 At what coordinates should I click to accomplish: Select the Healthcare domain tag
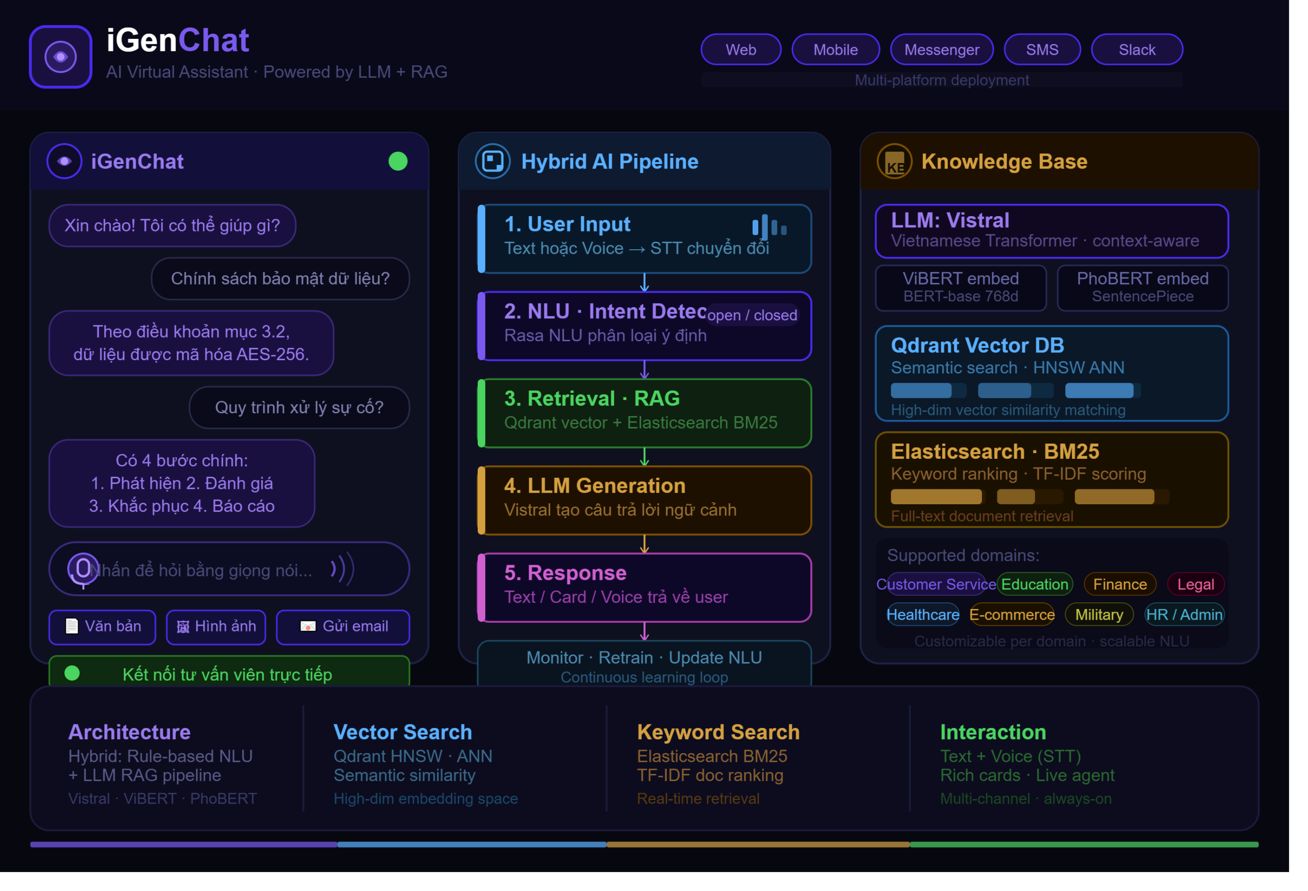tap(924, 615)
